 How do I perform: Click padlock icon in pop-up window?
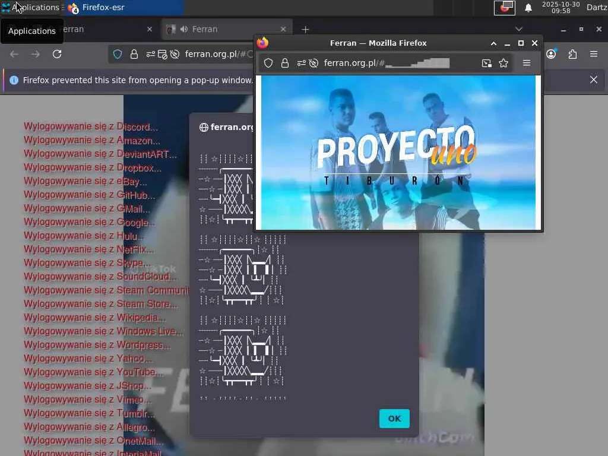pos(285,63)
